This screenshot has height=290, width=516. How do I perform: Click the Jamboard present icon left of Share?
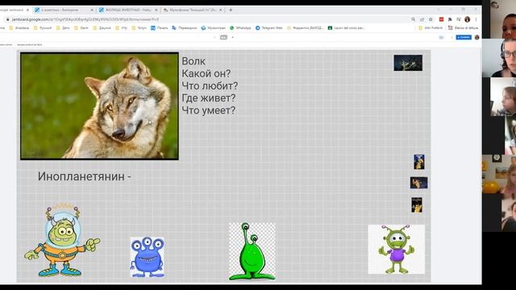pyautogui.click(x=442, y=37)
